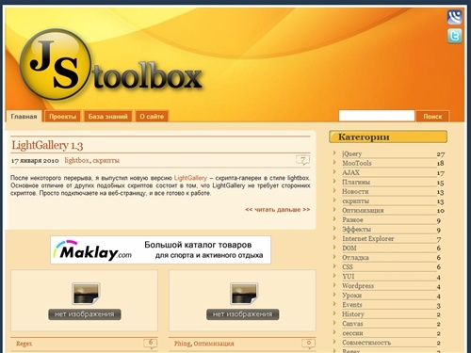Viewport: 471px width, 353px height.
Task: Click the Maklay.com banner ad
Action: [160, 249]
